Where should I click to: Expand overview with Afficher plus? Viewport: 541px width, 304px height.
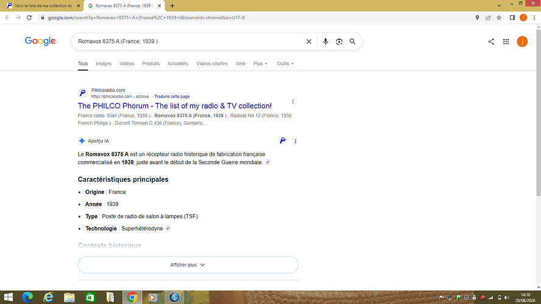pos(188,264)
